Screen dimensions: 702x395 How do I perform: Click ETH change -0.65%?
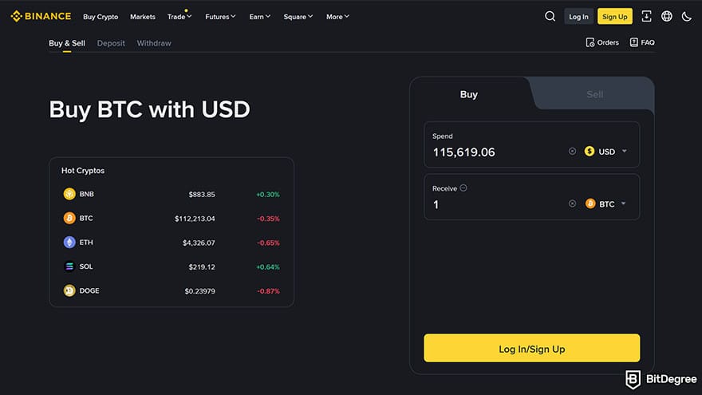(x=268, y=243)
